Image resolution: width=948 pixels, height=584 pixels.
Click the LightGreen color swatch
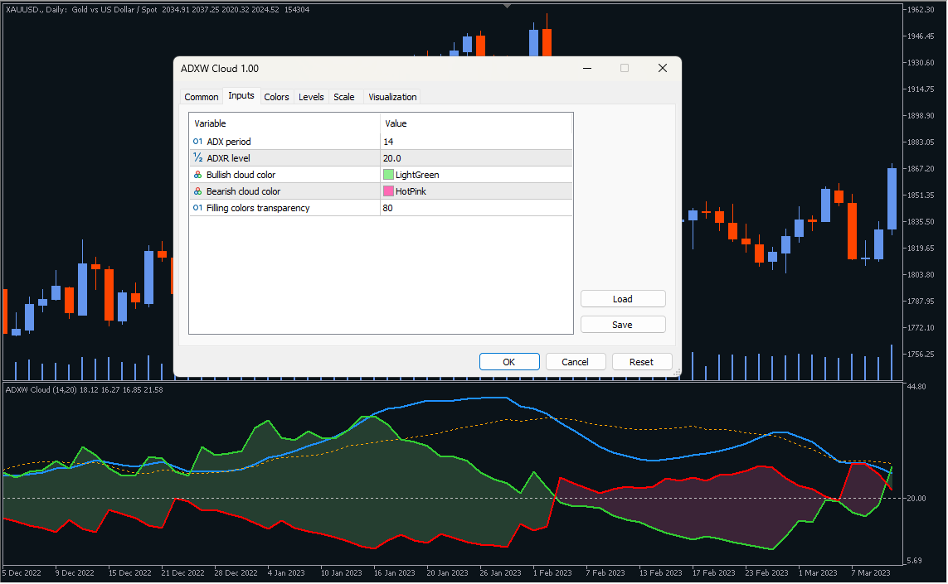390,176
